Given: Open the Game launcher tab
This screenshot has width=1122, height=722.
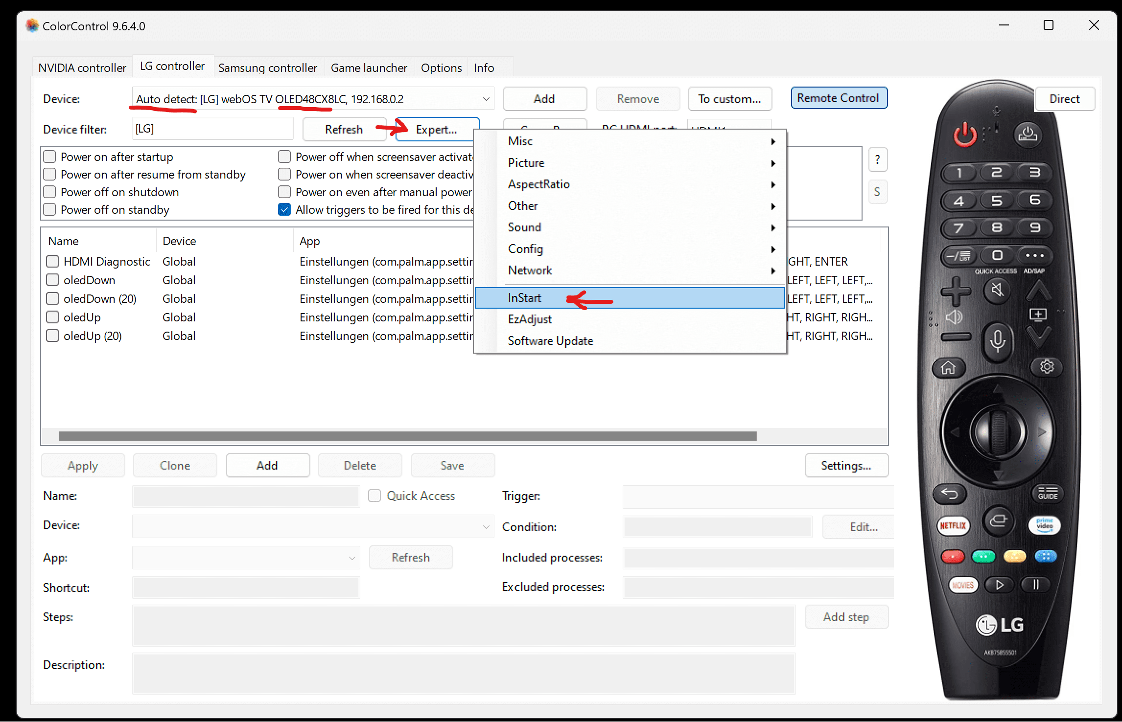Looking at the screenshot, I should click(369, 68).
